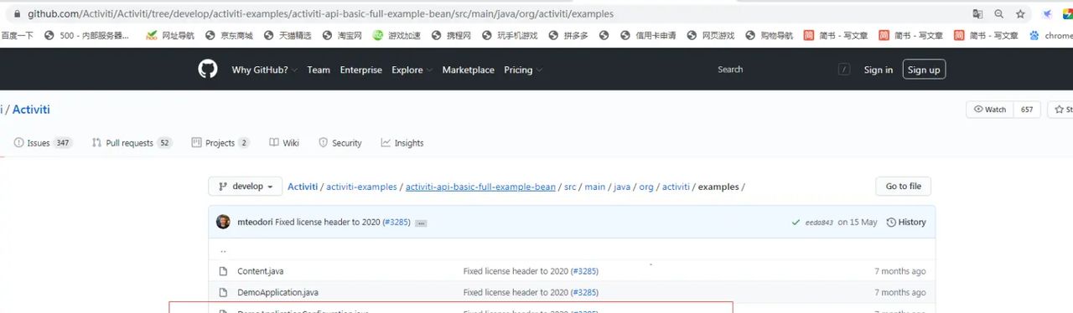Click the DemoApplication.java file icon
This screenshot has height=313, width=1073.
tap(223, 292)
